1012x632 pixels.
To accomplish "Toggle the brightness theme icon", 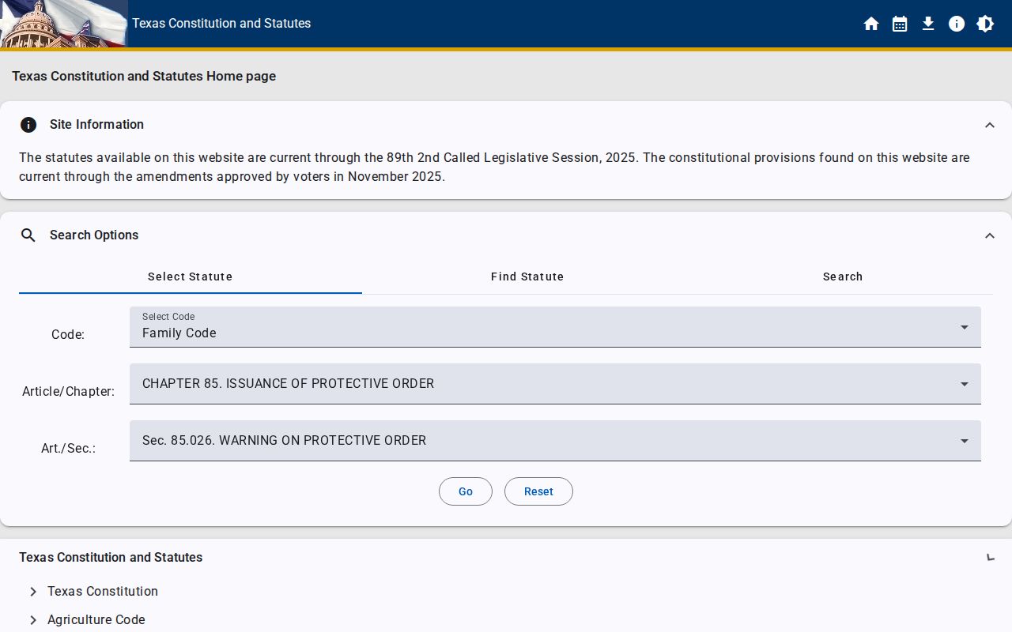I will click(985, 24).
